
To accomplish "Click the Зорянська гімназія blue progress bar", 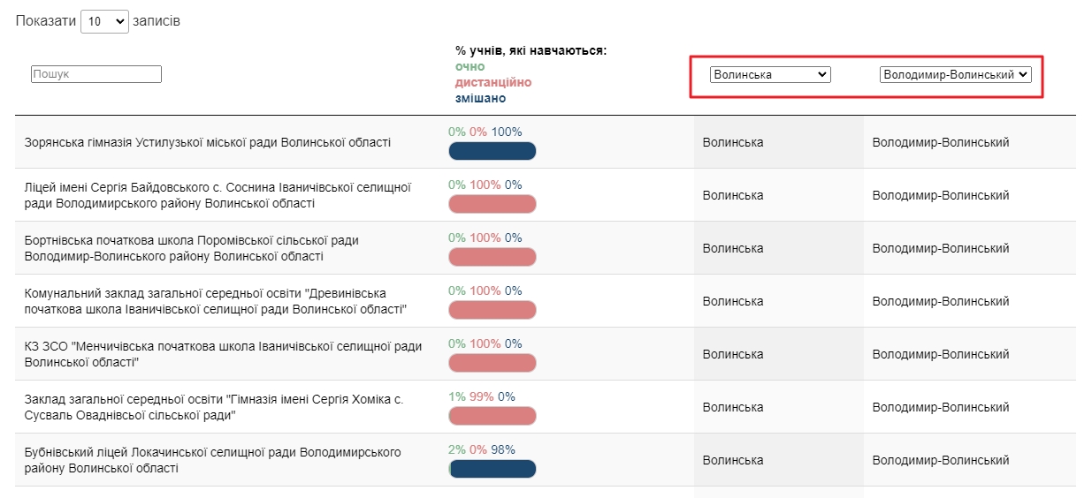I will 493,151.
